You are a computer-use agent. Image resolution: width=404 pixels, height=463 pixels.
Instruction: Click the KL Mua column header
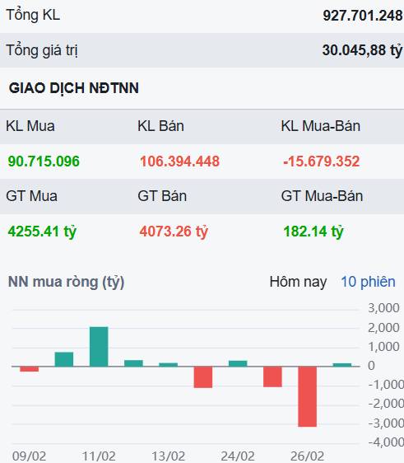coord(30,126)
